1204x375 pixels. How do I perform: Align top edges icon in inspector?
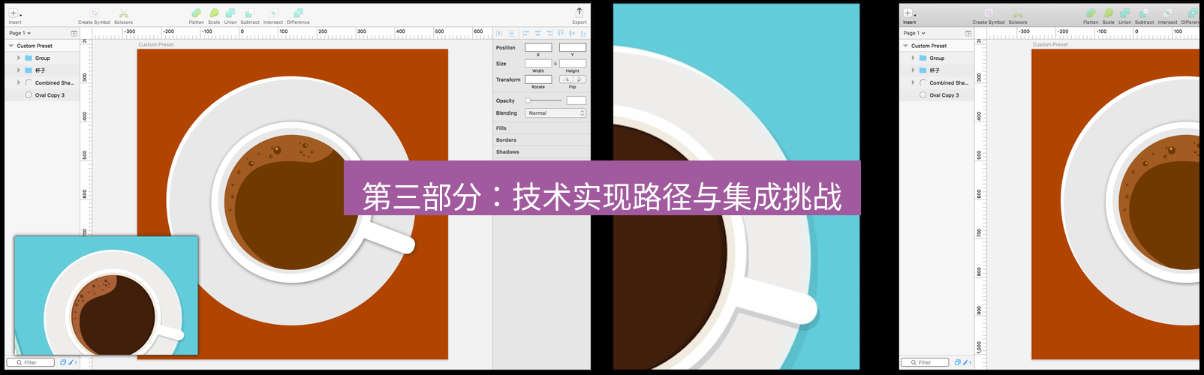click(561, 33)
